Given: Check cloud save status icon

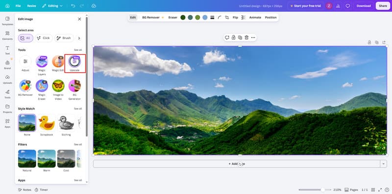Looking at the screenshot, I should tap(94, 6).
